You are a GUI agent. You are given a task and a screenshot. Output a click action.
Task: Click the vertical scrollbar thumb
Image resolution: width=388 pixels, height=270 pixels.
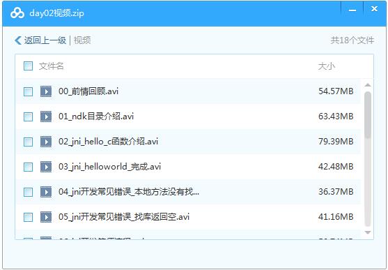click(x=368, y=115)
